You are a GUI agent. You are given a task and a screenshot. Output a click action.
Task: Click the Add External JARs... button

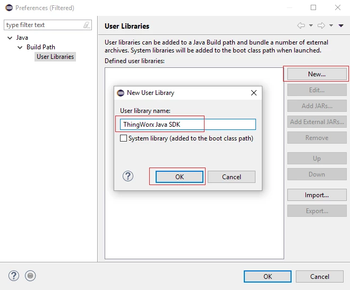(x=317, y=122)
